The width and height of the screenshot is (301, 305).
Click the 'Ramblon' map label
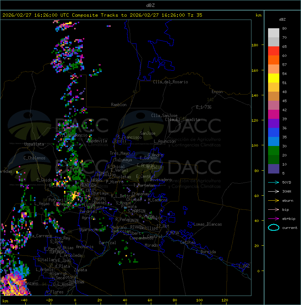coord(119,105)
